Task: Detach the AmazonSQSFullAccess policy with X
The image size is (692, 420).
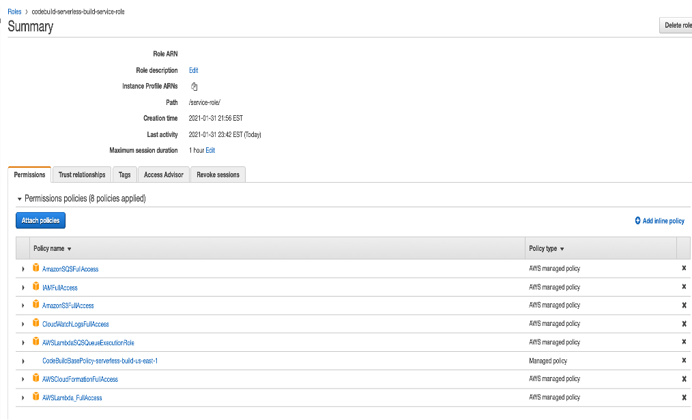Action: pyautogui.click(x=684, y=269)
